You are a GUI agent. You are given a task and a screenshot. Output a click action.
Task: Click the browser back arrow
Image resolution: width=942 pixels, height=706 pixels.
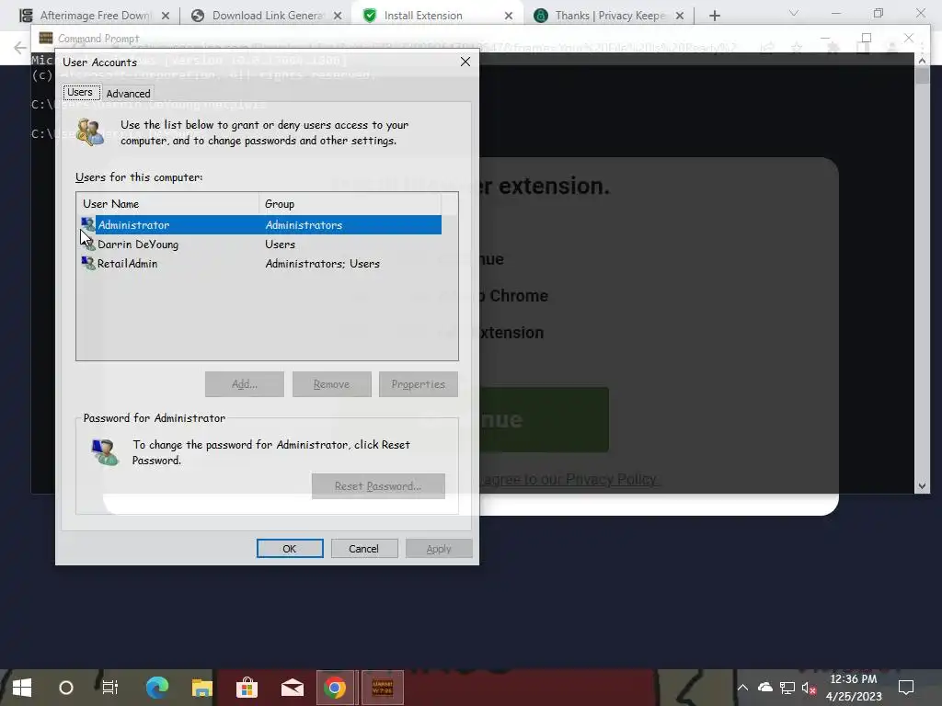point(20,48)
